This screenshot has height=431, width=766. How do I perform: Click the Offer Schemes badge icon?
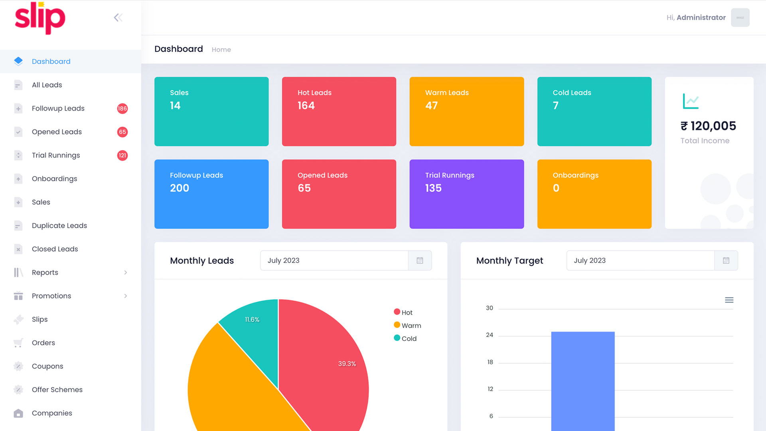coord(18,389)
